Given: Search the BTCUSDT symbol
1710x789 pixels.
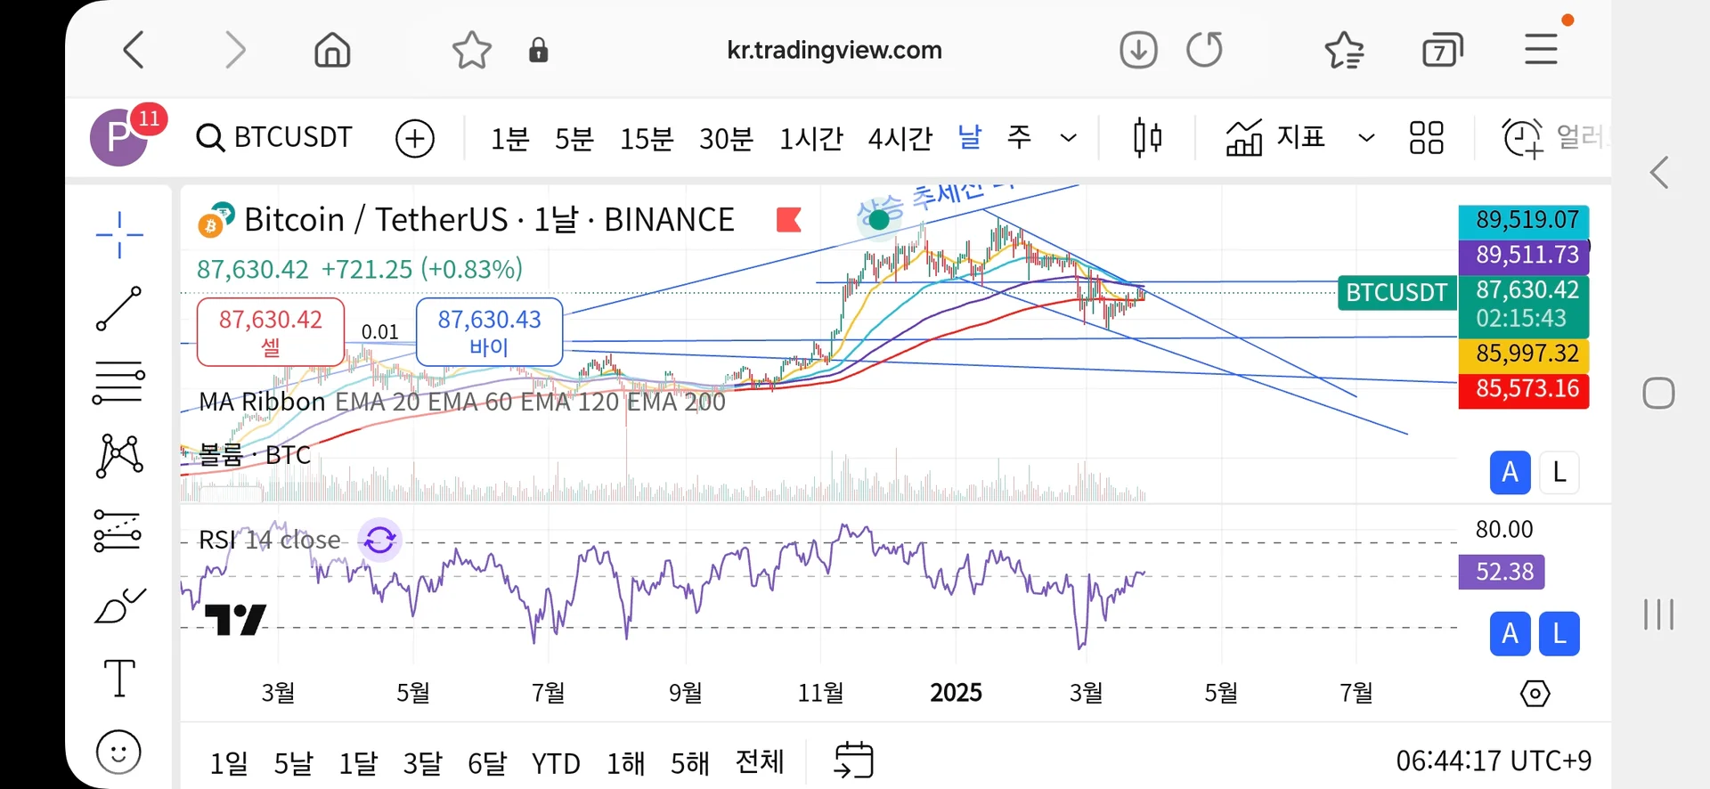Looking at the screenshot, I should (x=274, y=137).
